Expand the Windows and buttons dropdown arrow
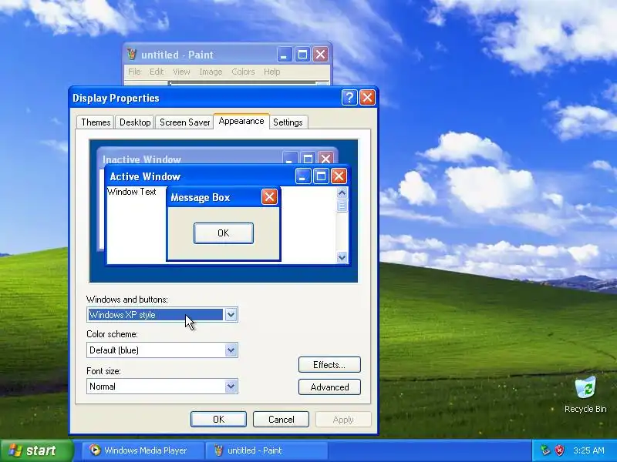 point(231,315)
